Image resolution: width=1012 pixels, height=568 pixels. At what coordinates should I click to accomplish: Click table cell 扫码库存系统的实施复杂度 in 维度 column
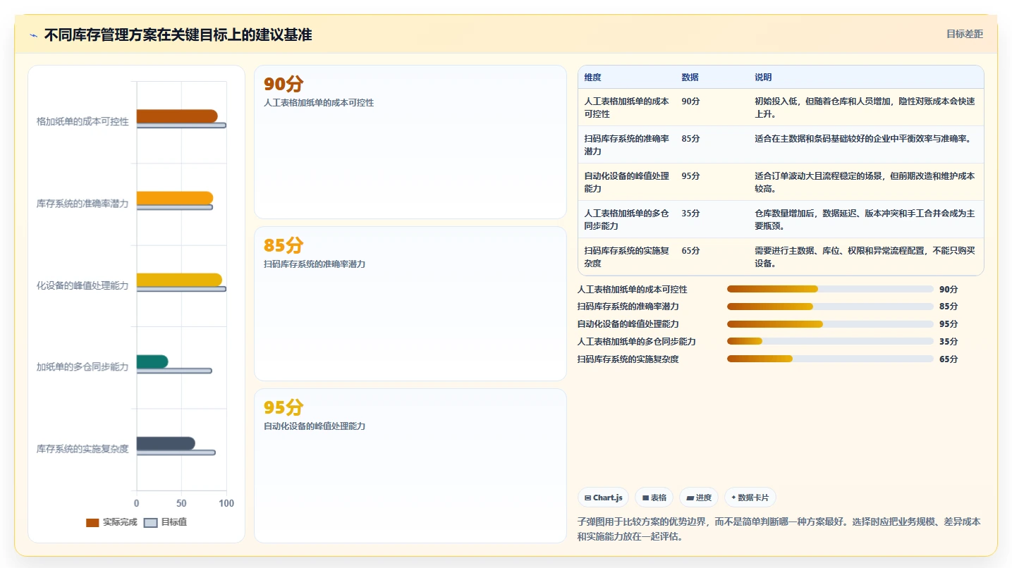coord(627,257)
